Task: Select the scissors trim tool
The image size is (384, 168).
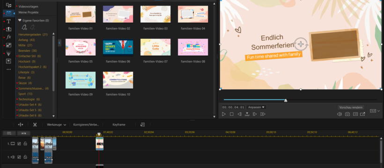Action: click(x=35, y=125)
